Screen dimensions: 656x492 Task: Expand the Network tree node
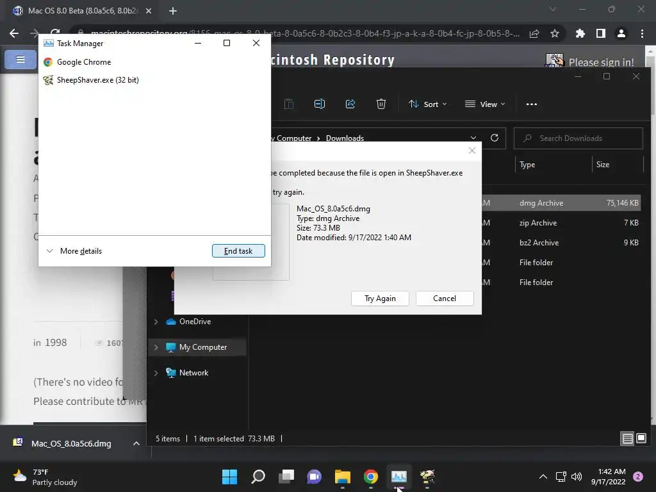coord(156,373)
